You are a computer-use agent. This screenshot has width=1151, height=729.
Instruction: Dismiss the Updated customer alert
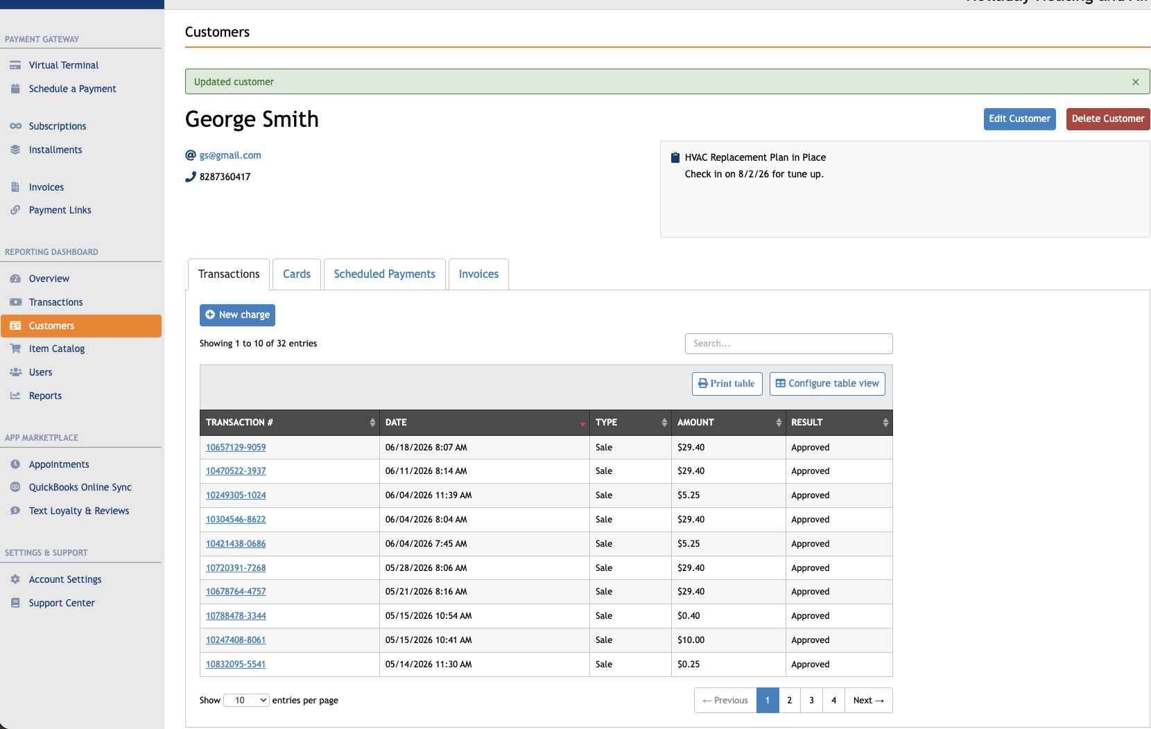click(x=1136, y=82)
